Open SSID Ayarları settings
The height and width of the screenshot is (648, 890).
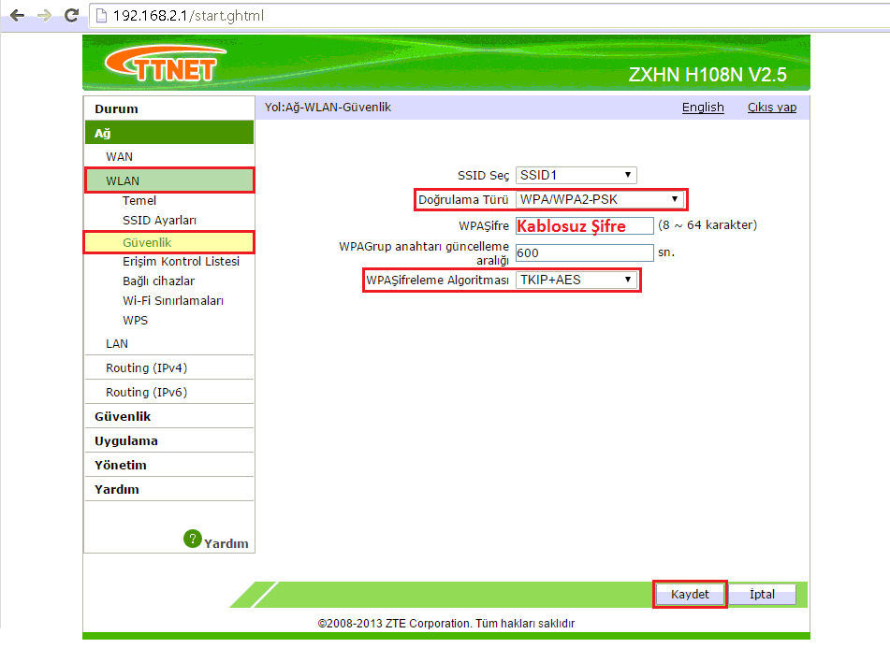[x=158, y=221]
